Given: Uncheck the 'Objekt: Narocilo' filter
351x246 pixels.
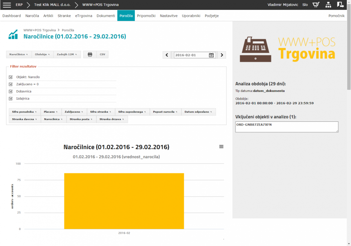Looking at the screenshot, I should point(11,77).
